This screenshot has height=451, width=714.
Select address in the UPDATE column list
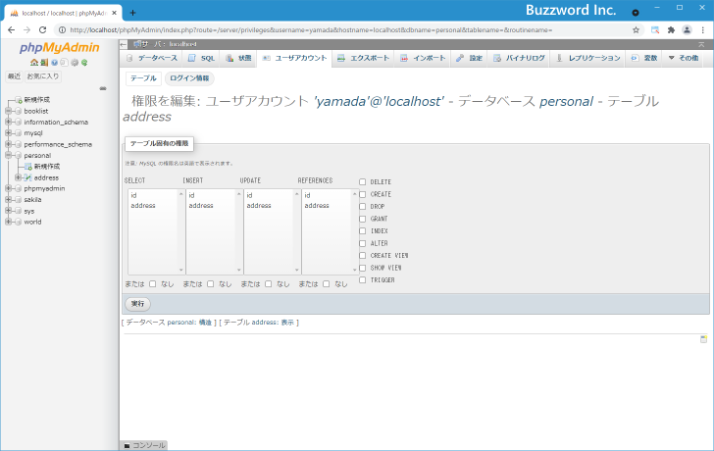coord(269,206)
